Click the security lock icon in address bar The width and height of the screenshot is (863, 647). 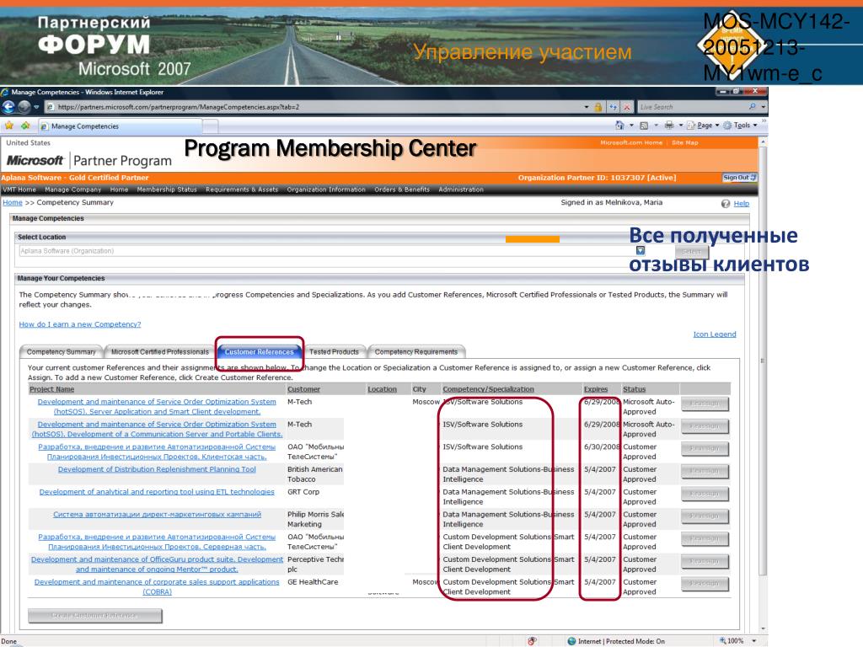coord(598,107)
